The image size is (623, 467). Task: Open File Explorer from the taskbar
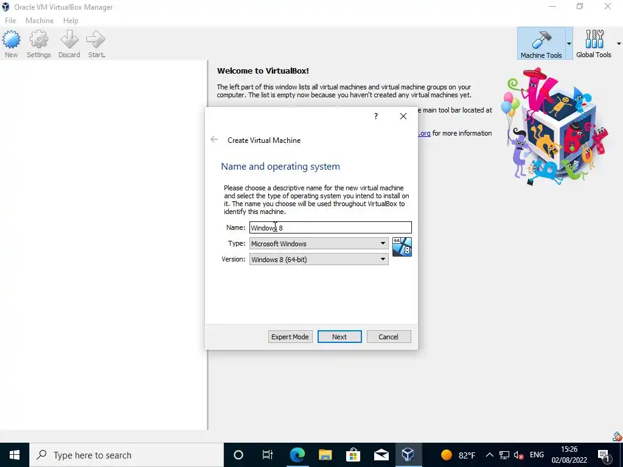[325, 455]
